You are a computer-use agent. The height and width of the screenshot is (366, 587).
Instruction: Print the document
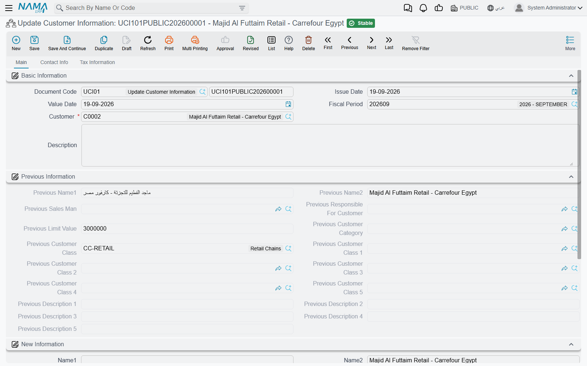point(169,43)
